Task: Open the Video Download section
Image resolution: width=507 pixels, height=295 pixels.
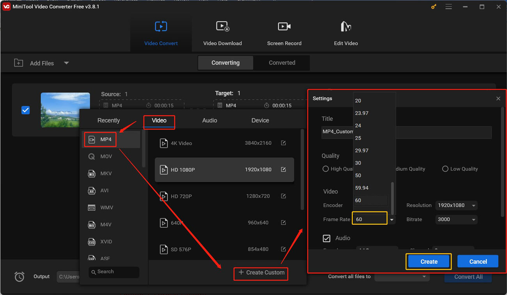Action: click(222, 34)
